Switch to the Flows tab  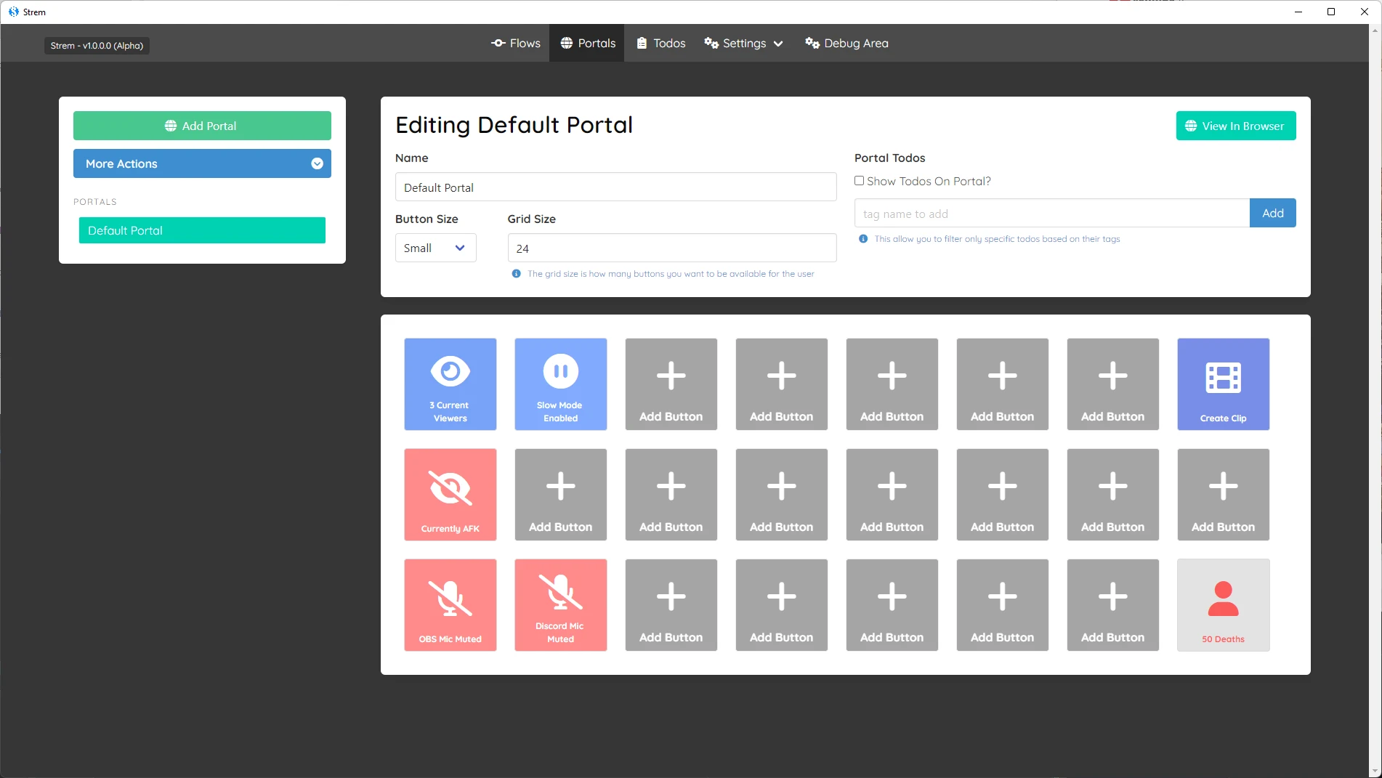[x=515, y=43]
